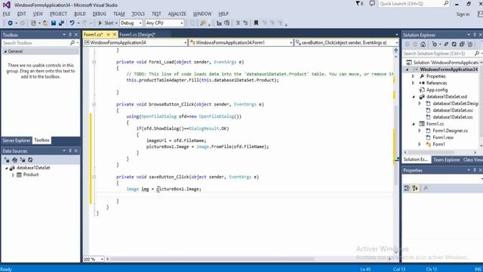Collapse the saveButton_Click method outline
483x272 pixels.
(94, 177)
